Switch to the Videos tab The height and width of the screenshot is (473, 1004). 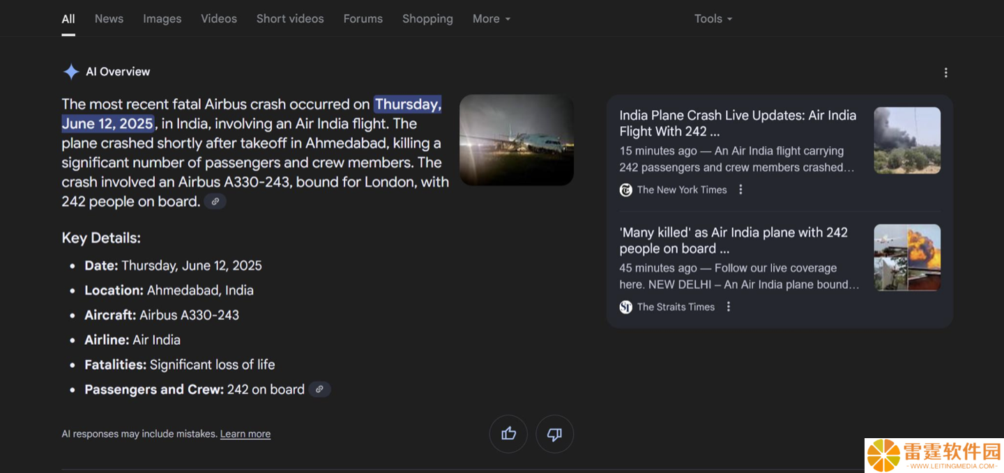tap(219, 19)
